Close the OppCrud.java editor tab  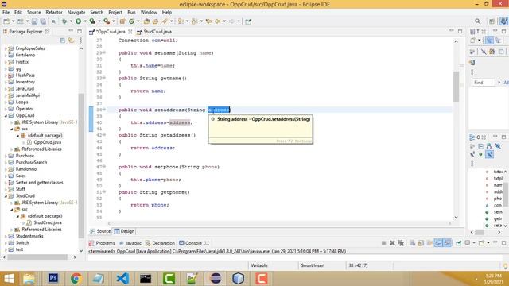tap(130, 32)
